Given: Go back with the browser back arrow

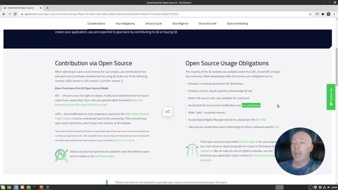Looking at the screenshot, I should point(4,14).
